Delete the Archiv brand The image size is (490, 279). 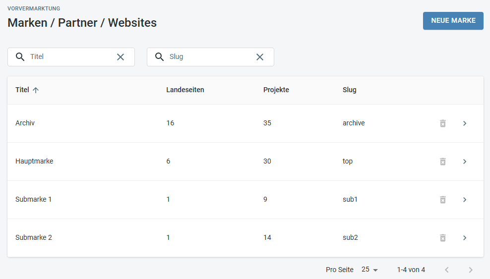443,123
